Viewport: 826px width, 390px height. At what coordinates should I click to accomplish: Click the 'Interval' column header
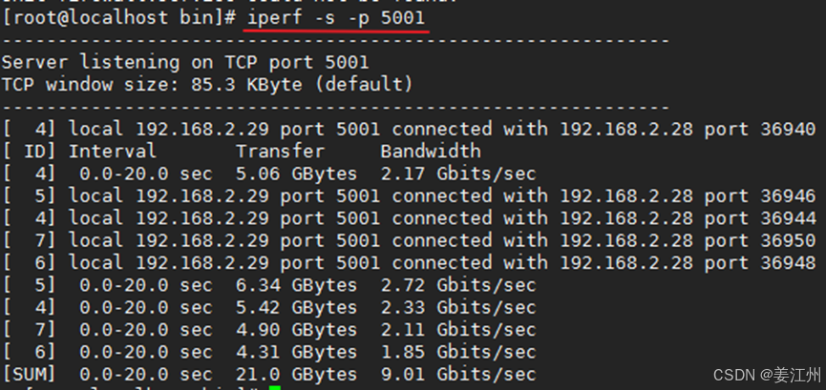[x=113, y=151]
